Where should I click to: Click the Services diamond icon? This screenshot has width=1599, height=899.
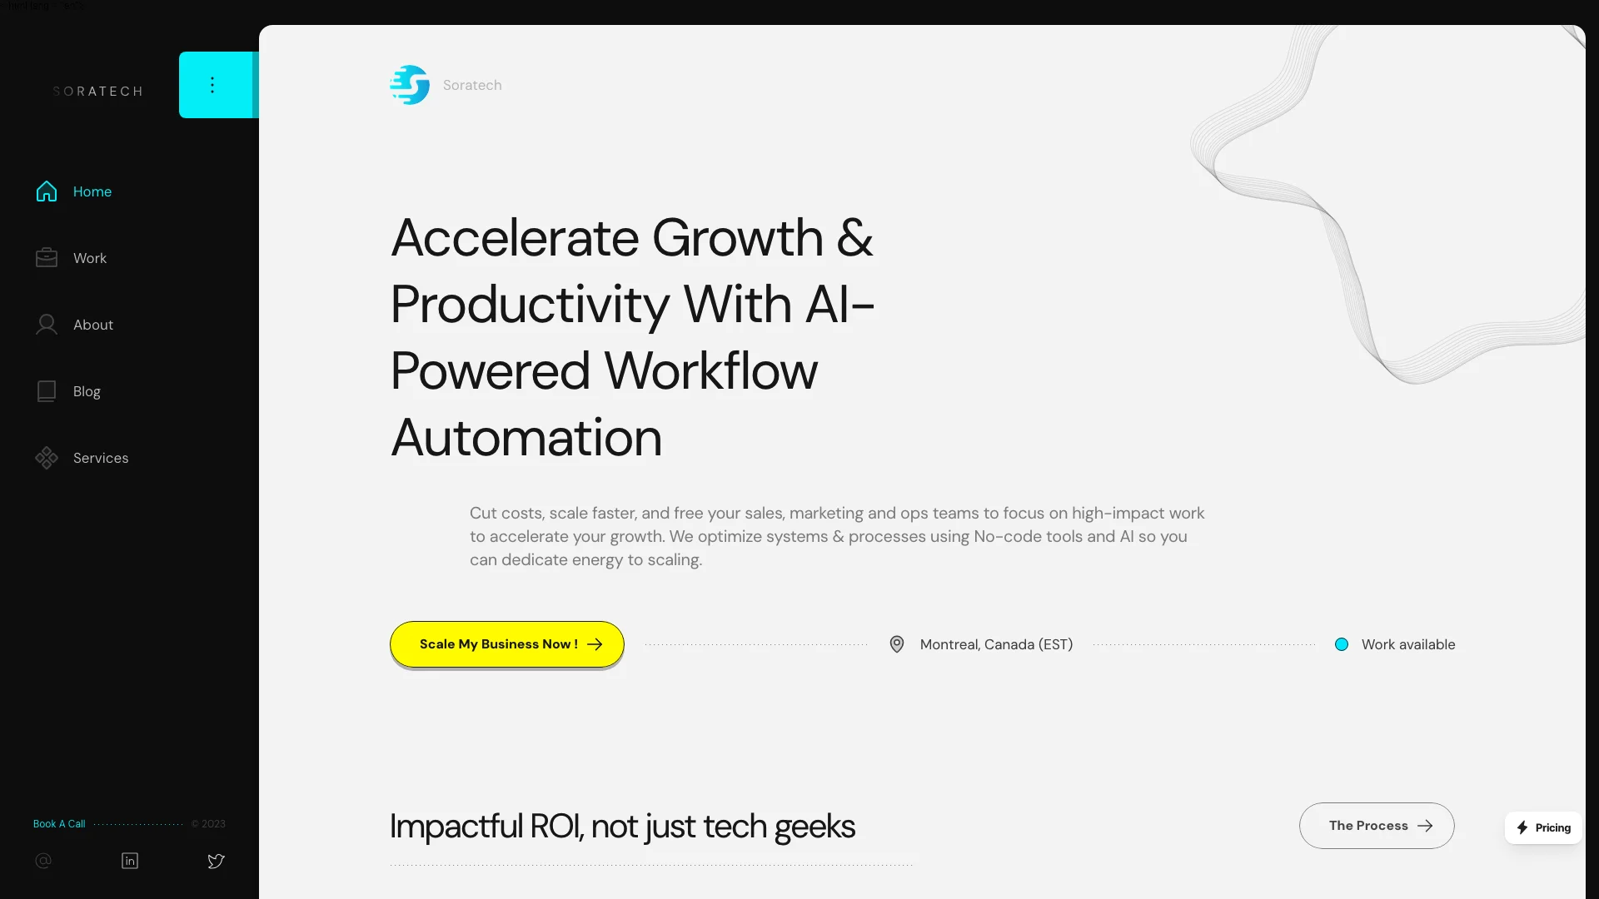(x=46, y=458)
